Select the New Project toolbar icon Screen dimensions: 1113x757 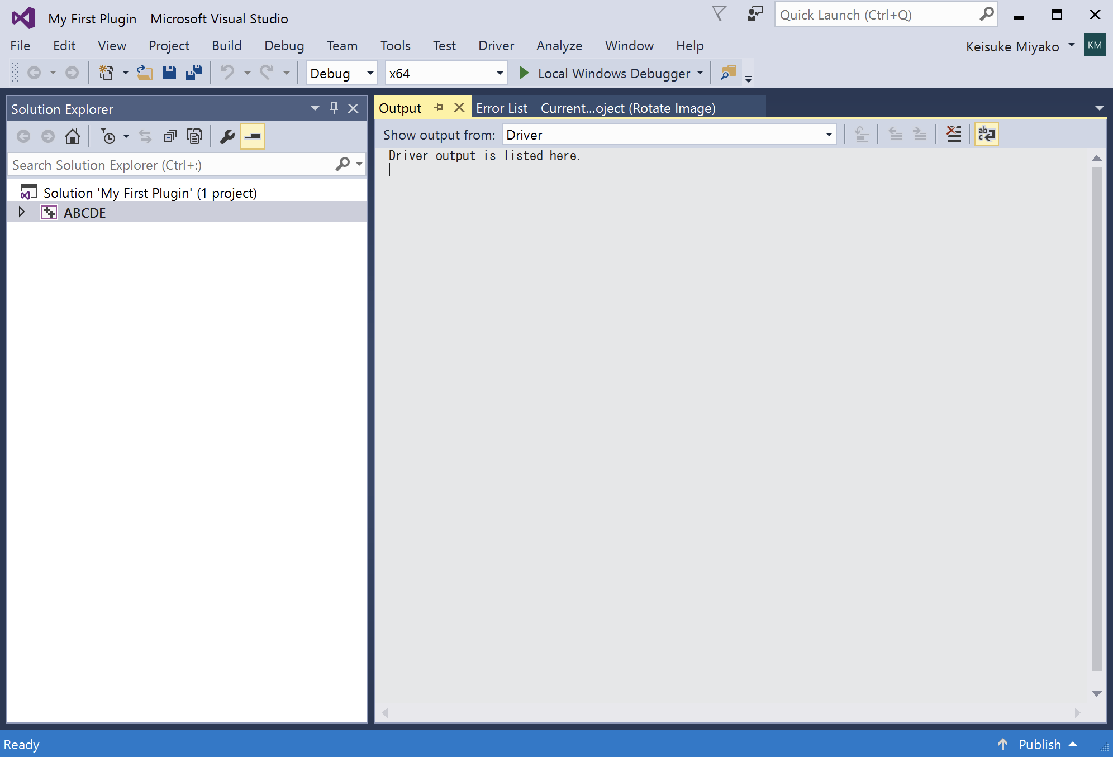click(106, 73)
